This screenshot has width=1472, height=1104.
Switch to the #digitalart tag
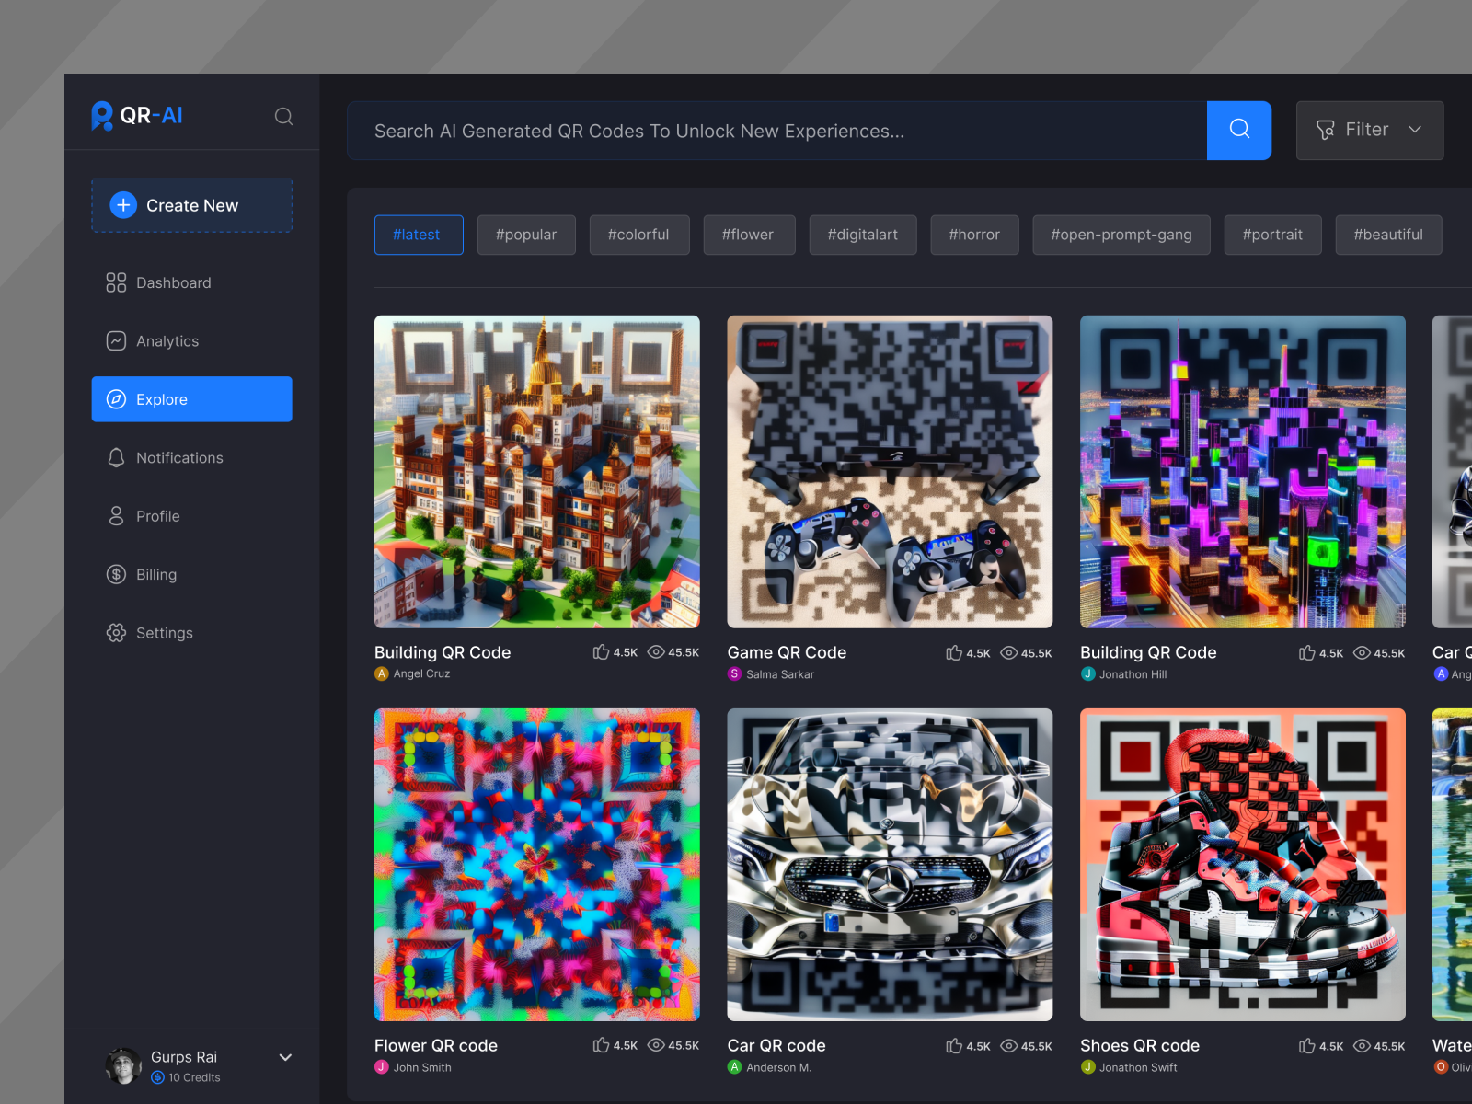tap(862, 235)
